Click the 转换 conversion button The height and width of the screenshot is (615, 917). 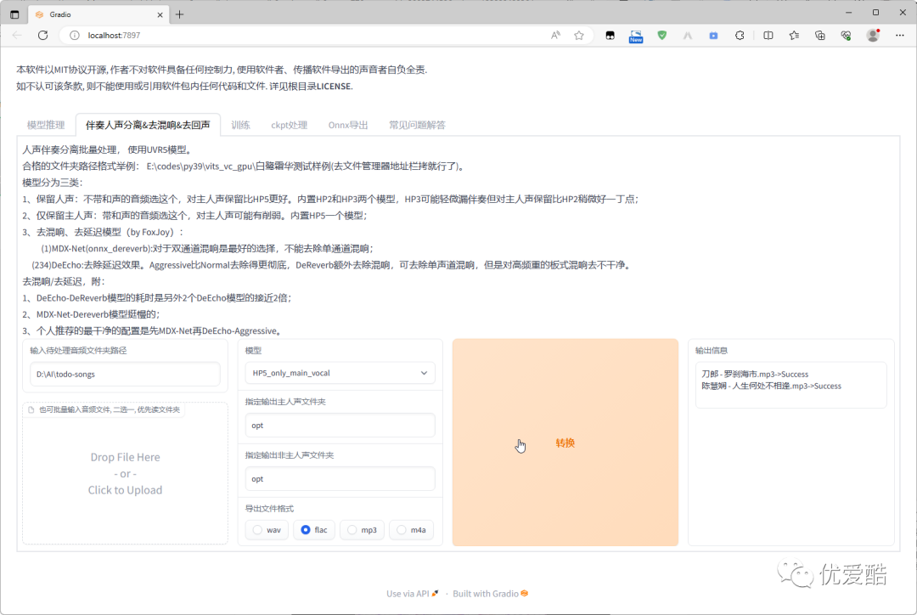(x=565, y=443)
